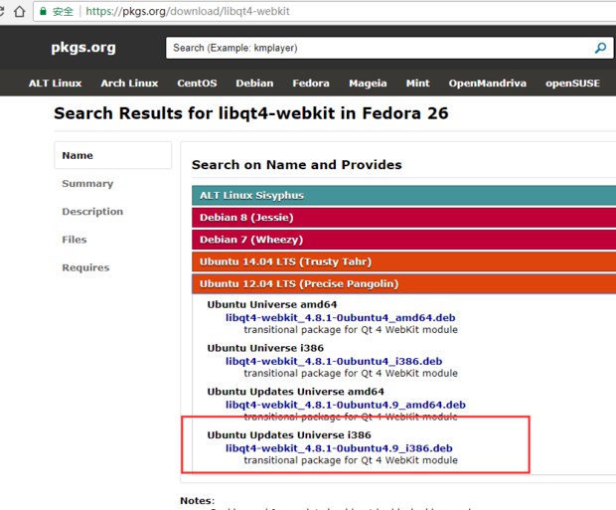Click the green secure padlock icon

click(43, 11)
